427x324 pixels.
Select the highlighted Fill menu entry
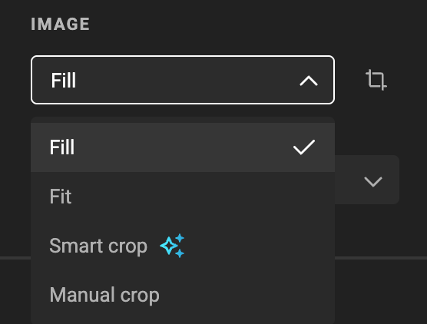tap(183, 147)
